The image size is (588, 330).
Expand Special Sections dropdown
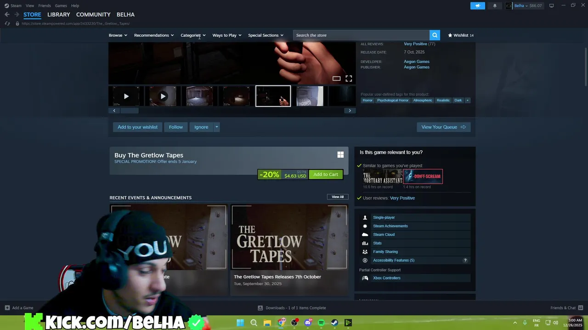coord(266,35)
